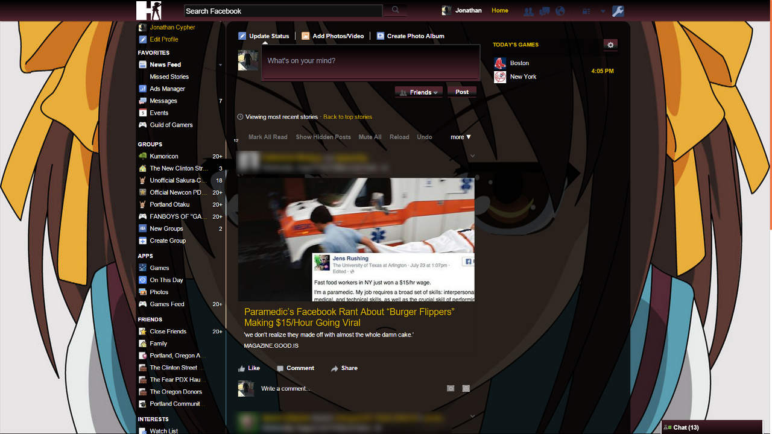Click the Facebook logo icon in the header
Viewport: 772px width, 434px height.
point(148,10)
